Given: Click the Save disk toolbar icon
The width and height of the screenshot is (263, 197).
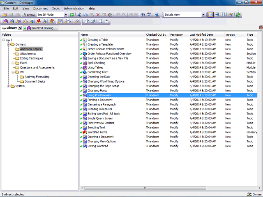Looking at the screenshot, I should pyautogui.click(x=11, y=15).
